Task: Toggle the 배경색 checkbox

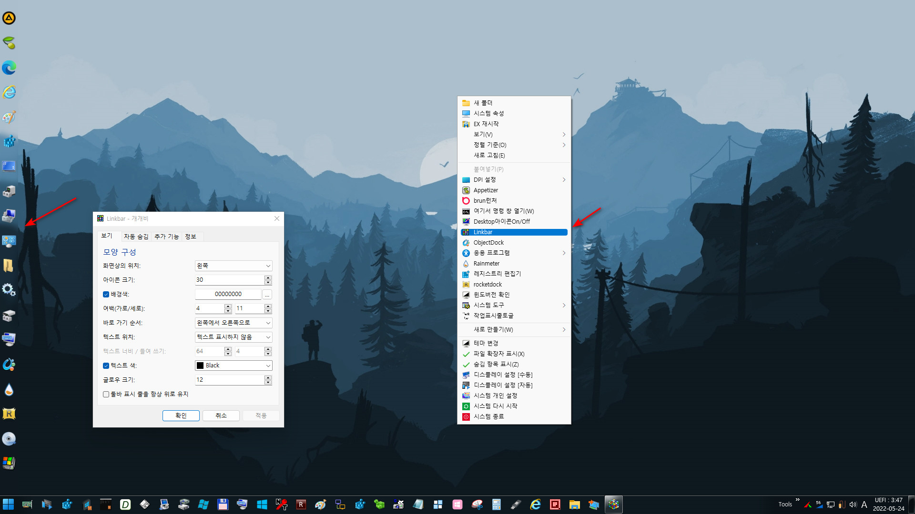Action: click(x=106, y=294)
